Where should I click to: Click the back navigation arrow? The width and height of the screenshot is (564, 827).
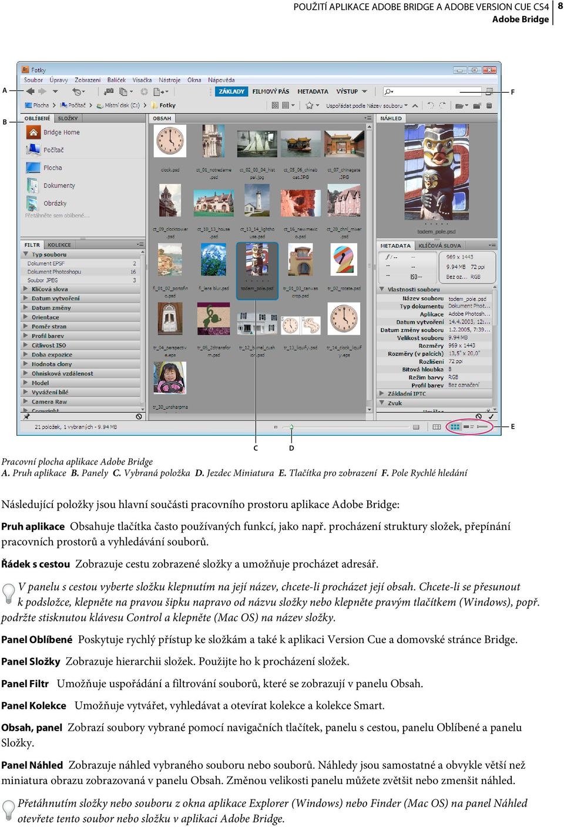click(31, 92)
